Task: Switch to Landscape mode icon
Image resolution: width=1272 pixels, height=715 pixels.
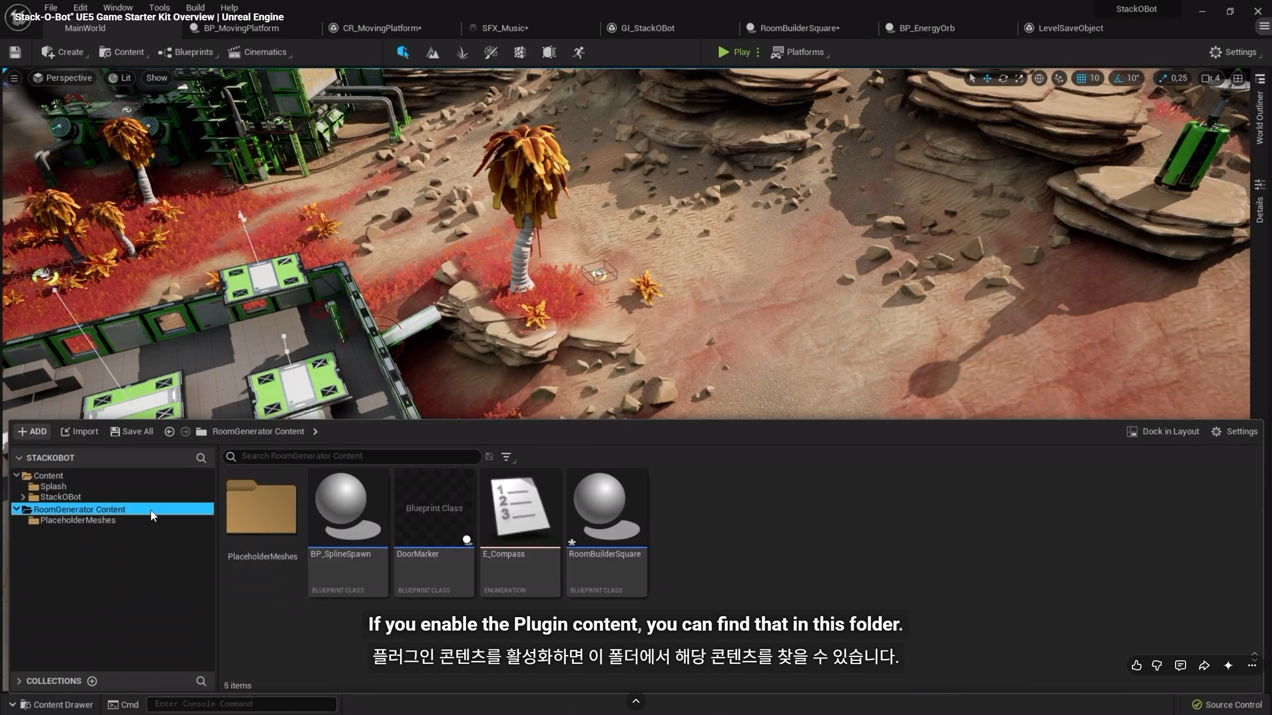Action: pos(433,52)
